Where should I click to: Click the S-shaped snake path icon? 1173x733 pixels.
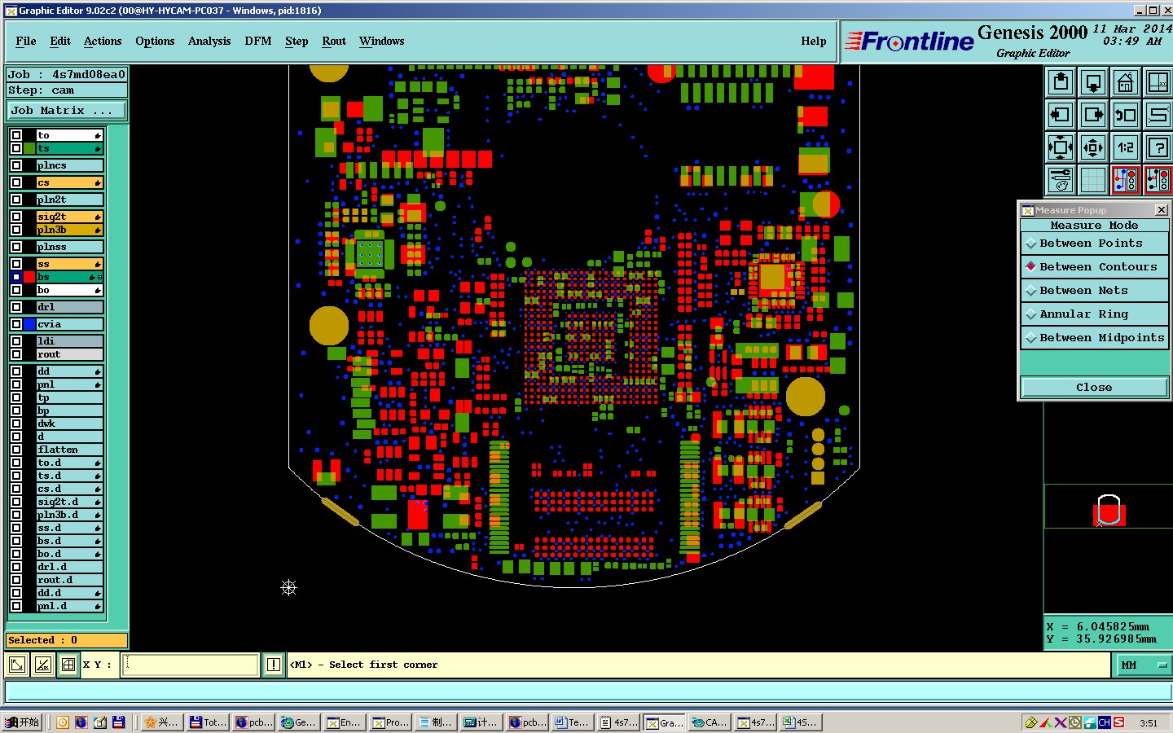[1158, 115]
